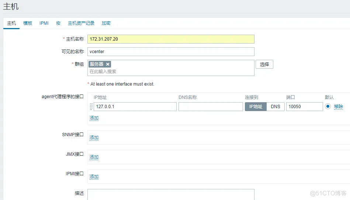Open the 主机资产记录 tab
This screenshot has height=200, width=350.
click(81, 23)
